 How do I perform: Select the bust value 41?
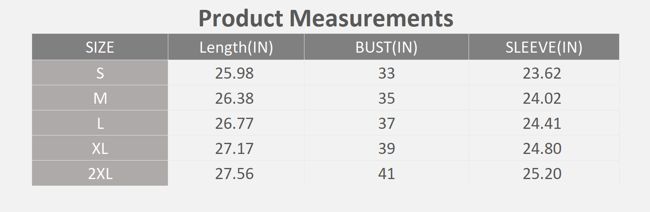[x=386, y=174]
